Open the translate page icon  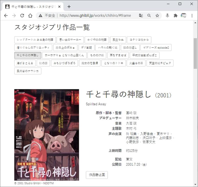click(x=141, y=16)
